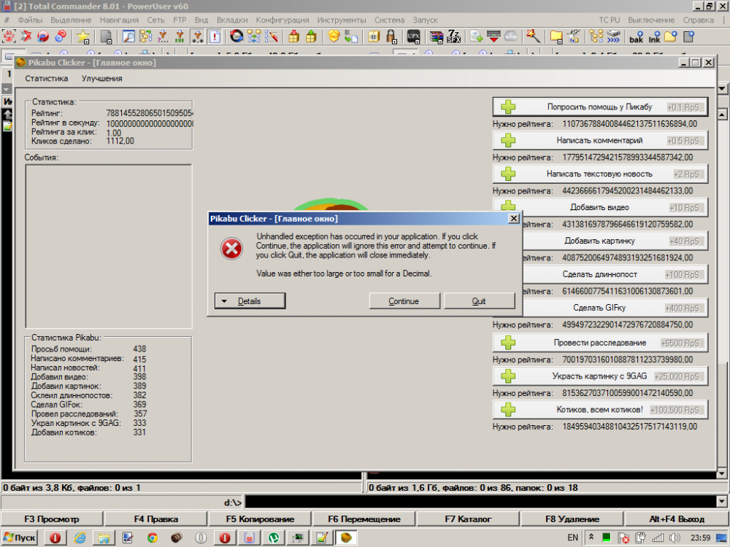This screenshot has width=730, height=547.
Task: Open the command line history dropdown
Action: tap(721, 502)
